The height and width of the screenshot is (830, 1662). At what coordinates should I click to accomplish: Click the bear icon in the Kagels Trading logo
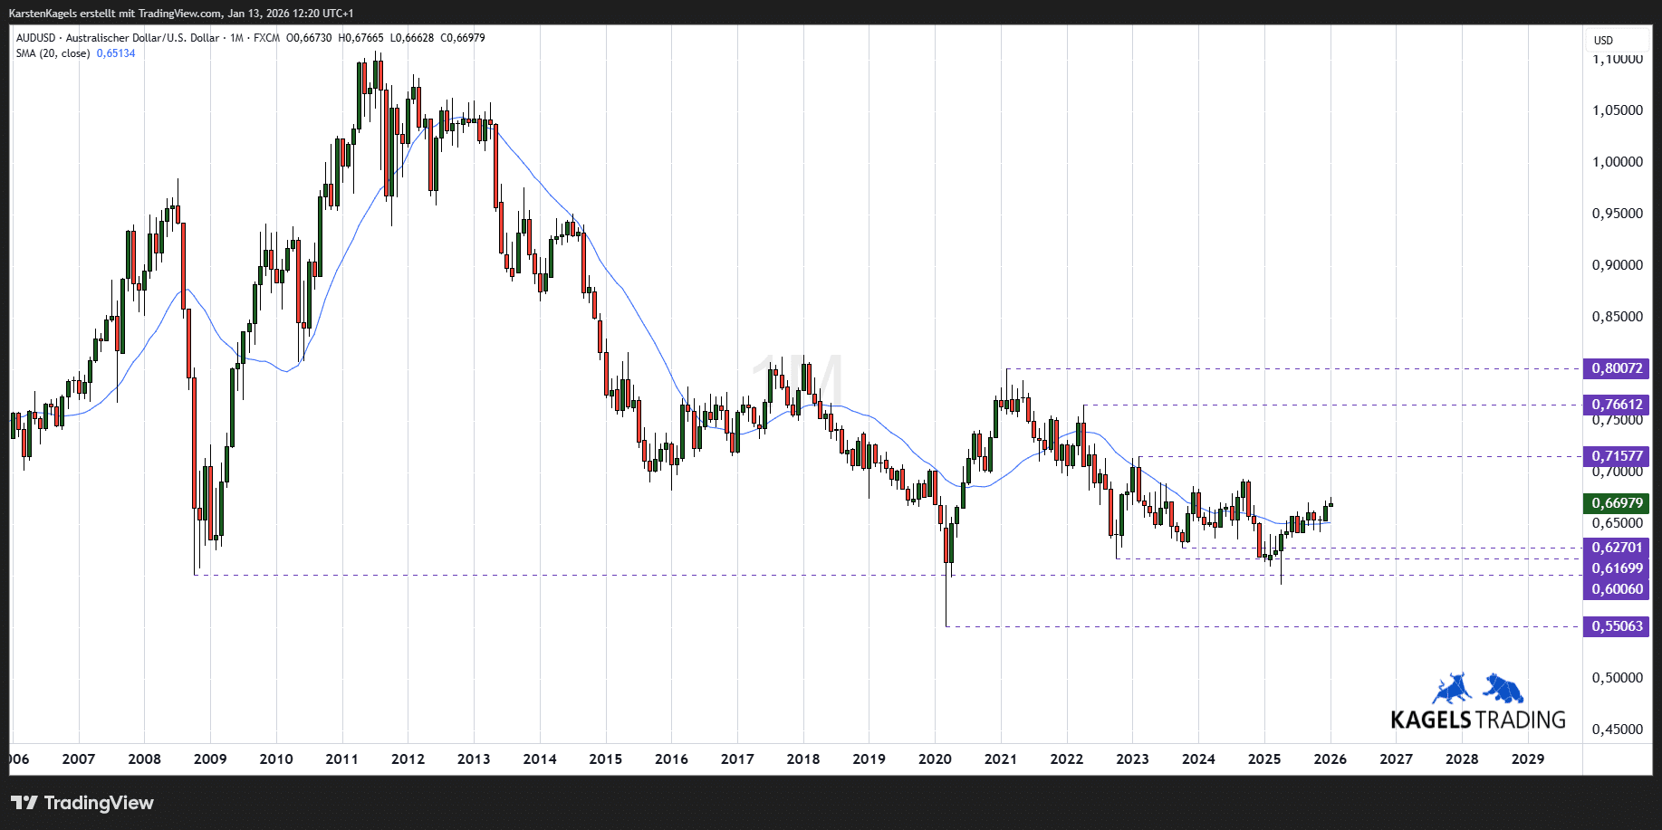(x=1502, y=691)
